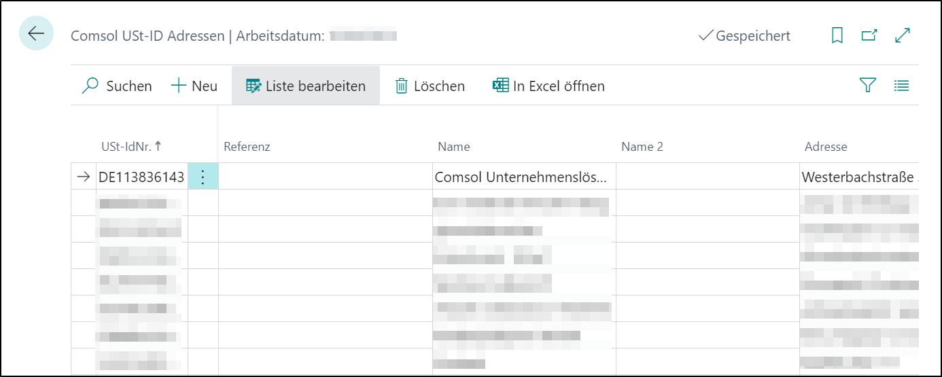Toggle the filter pane funnel icon

point(867,86)
